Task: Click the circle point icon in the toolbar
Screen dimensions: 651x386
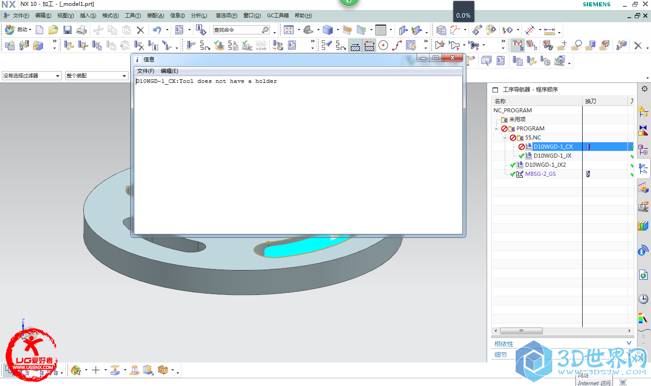Action: coord(383,45)
